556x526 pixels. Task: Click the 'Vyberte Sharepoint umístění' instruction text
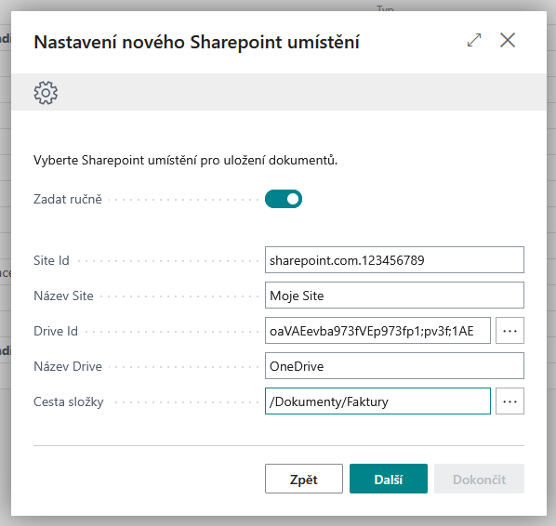[x=185, y=160]
